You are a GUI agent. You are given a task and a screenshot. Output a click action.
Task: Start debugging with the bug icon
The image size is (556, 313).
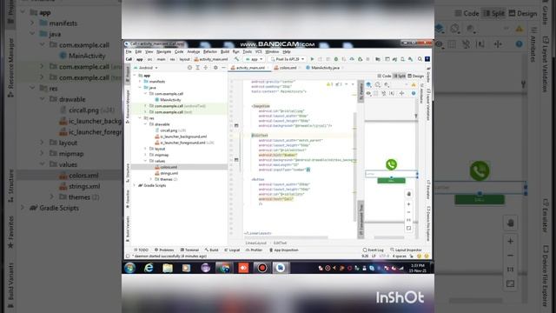(x=336, y=59)
